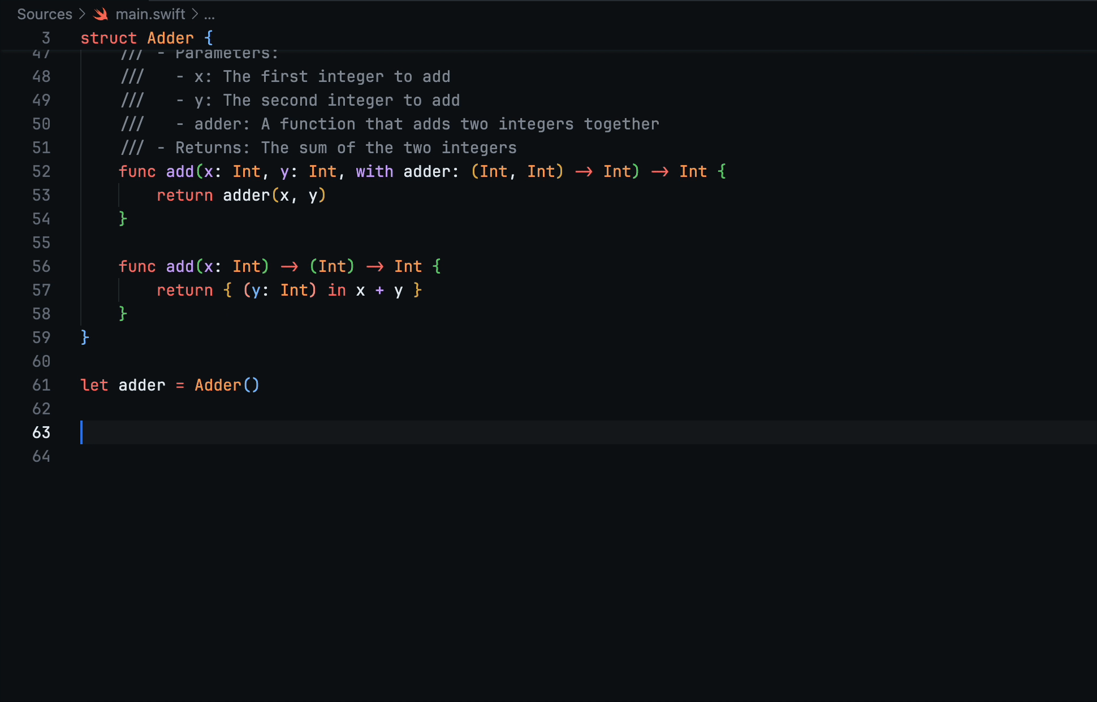Click the Adder() initializer call on line 61
The height and width of the screenshot is (702, 1097).
[x=226, y=385]
